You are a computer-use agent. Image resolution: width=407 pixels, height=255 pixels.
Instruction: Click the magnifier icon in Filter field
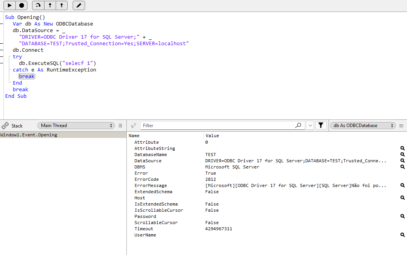click(x=298, y=126)
